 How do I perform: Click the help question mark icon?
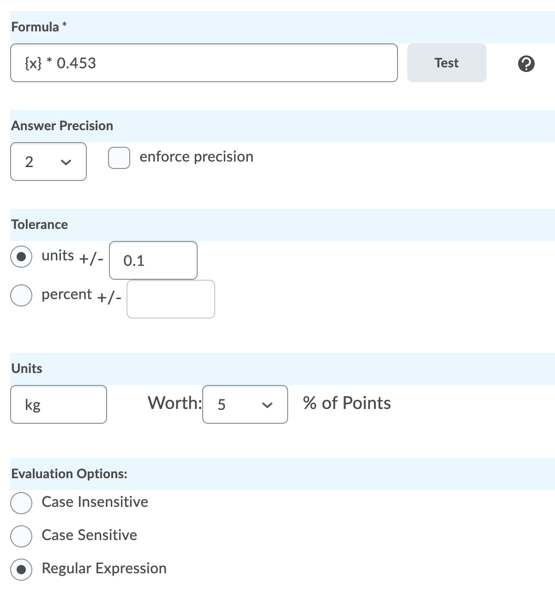click(x=526, y=63)
